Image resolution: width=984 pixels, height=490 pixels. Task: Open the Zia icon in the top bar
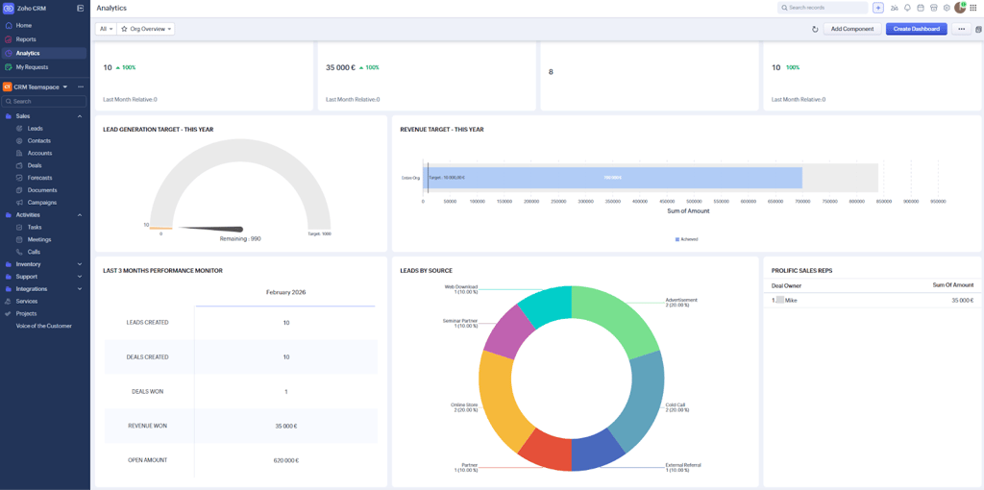(894, 8)
